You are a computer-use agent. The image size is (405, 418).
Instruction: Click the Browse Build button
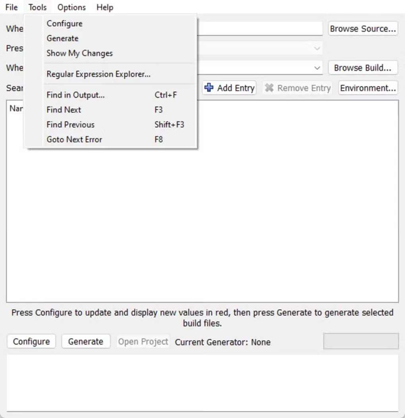[x=363, y=68]
